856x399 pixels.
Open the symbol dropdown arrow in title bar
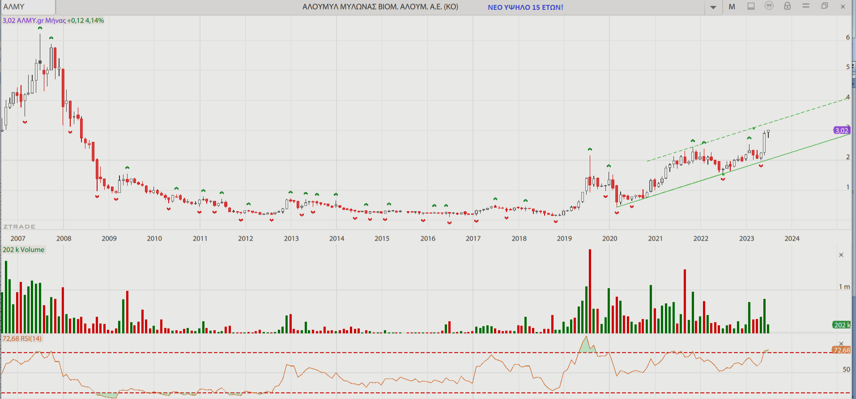[x=713, y=7]
